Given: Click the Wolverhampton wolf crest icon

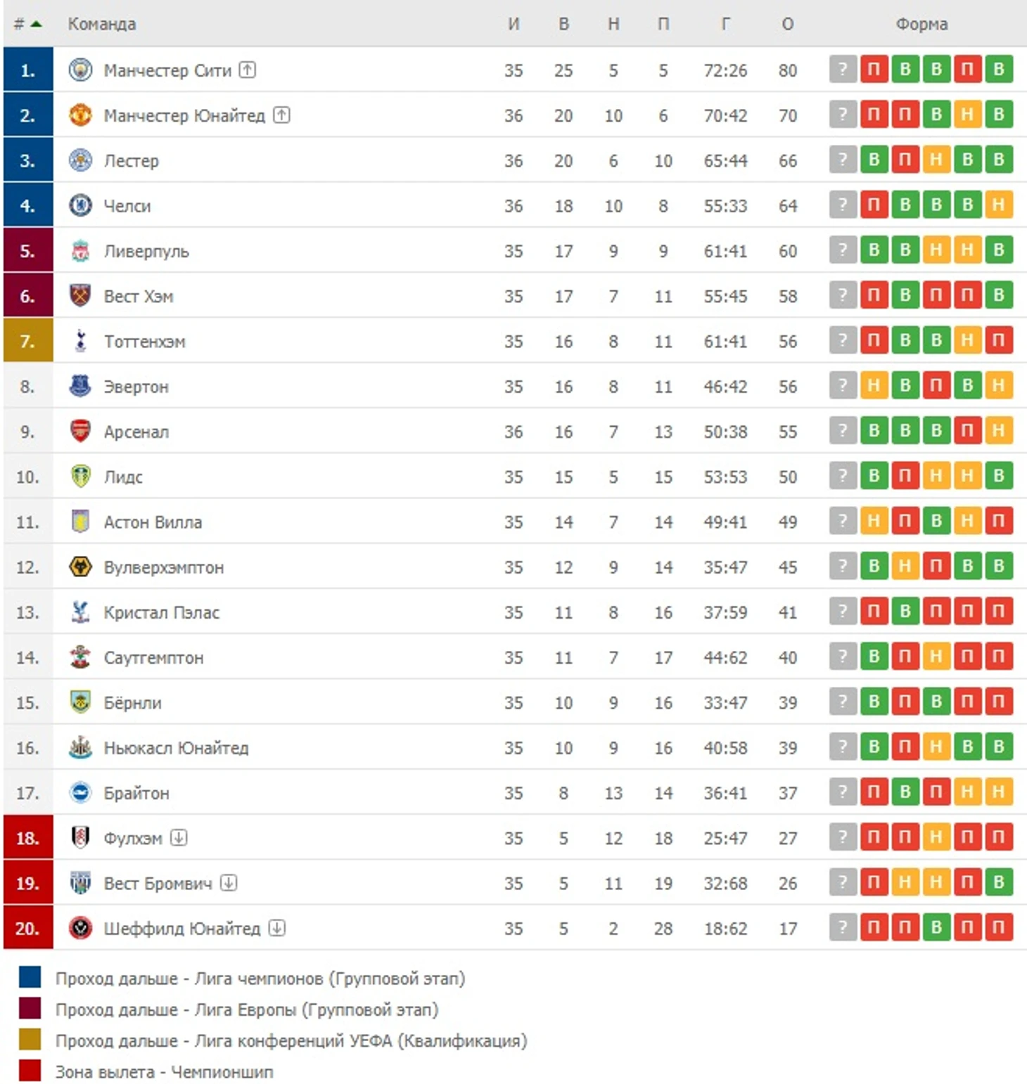Looking at the screenshot, I should [80, 567].
